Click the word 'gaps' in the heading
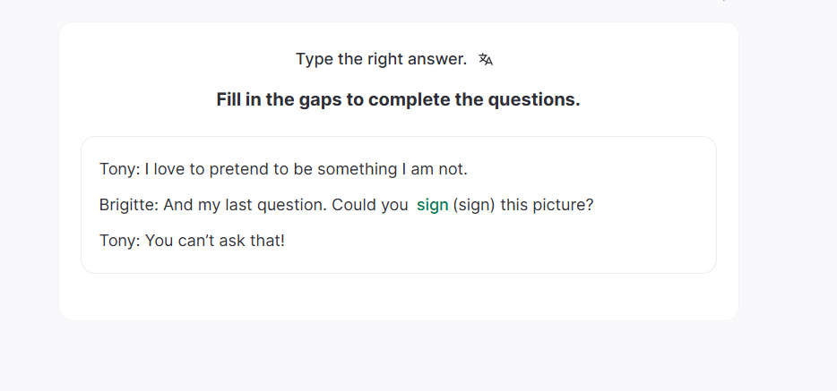 pyautogui.click(x=321, y=99)
